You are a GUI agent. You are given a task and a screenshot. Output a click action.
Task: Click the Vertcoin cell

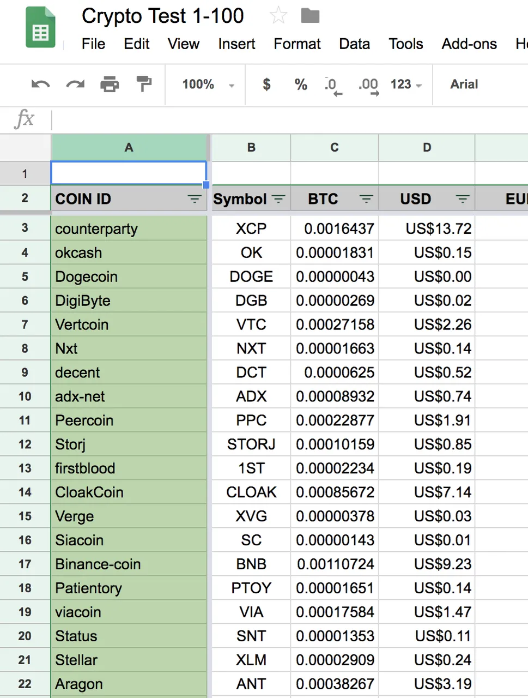[129, 324]
